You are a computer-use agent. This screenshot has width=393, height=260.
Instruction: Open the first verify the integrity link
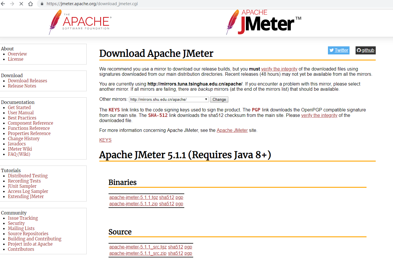click(279, 69)
